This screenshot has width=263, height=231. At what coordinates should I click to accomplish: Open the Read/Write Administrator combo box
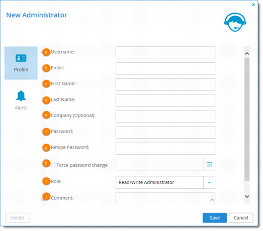tap(165, 182)
